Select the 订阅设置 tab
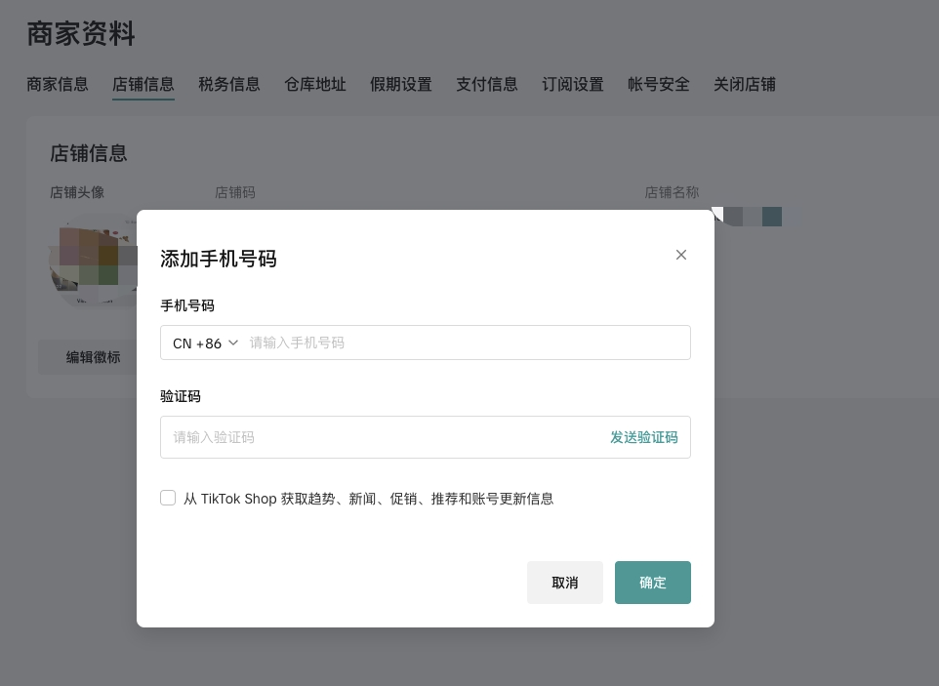Screen dimensions: 939x686 pos(573,85)
